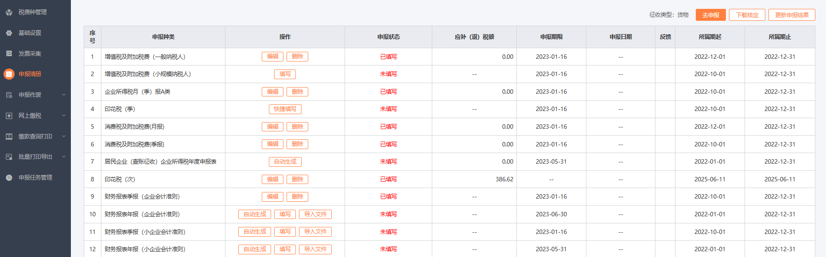
Task: Click the 更新申报结果 button
Action: [x=791, y=15]
